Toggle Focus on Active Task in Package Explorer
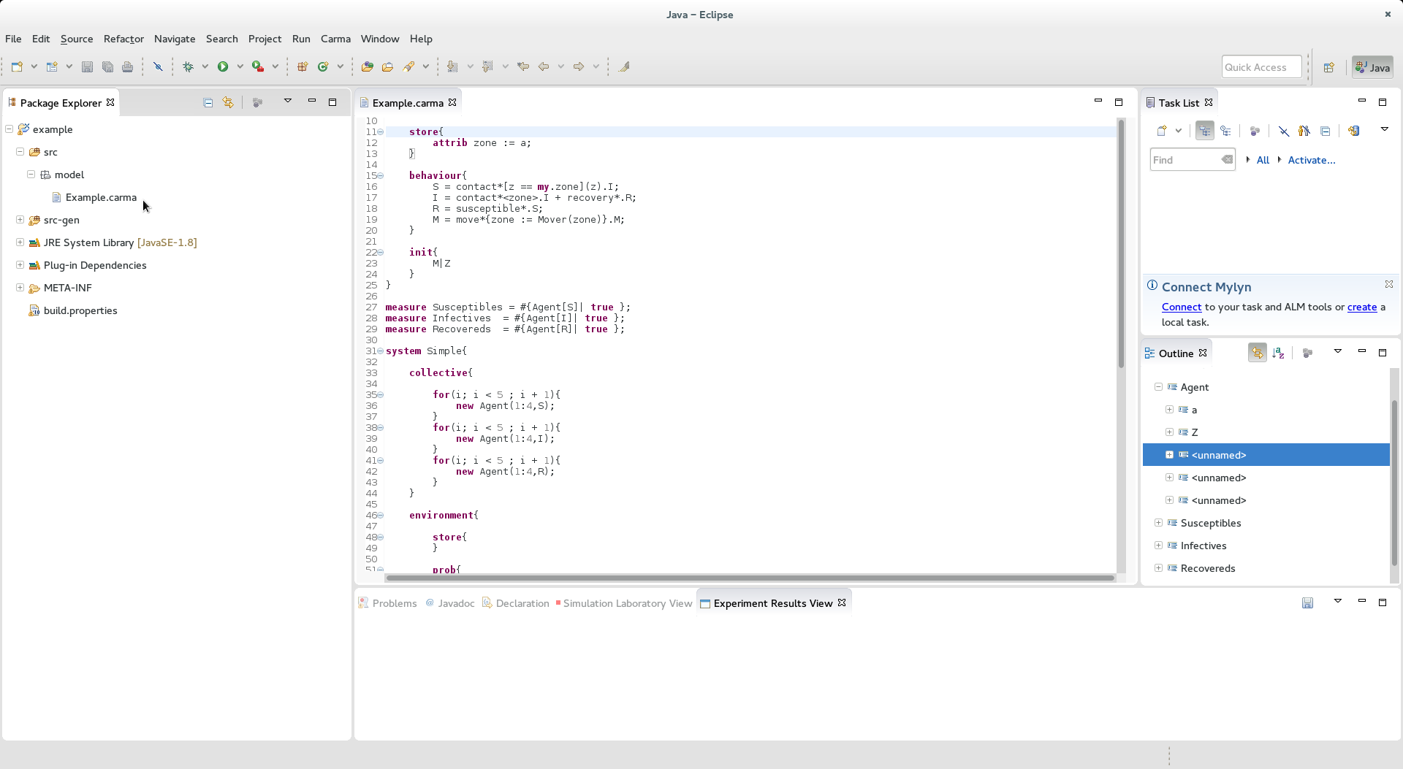Viewport: 1403px width, 769px height. pyautogui.click(x=257, y=102)
